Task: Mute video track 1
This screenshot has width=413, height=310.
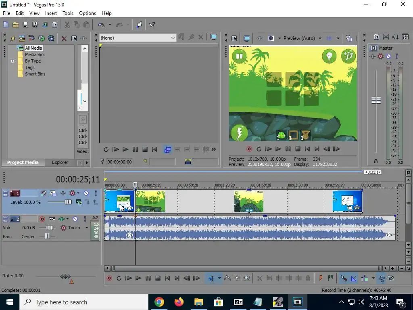Action: click(86, 193)
